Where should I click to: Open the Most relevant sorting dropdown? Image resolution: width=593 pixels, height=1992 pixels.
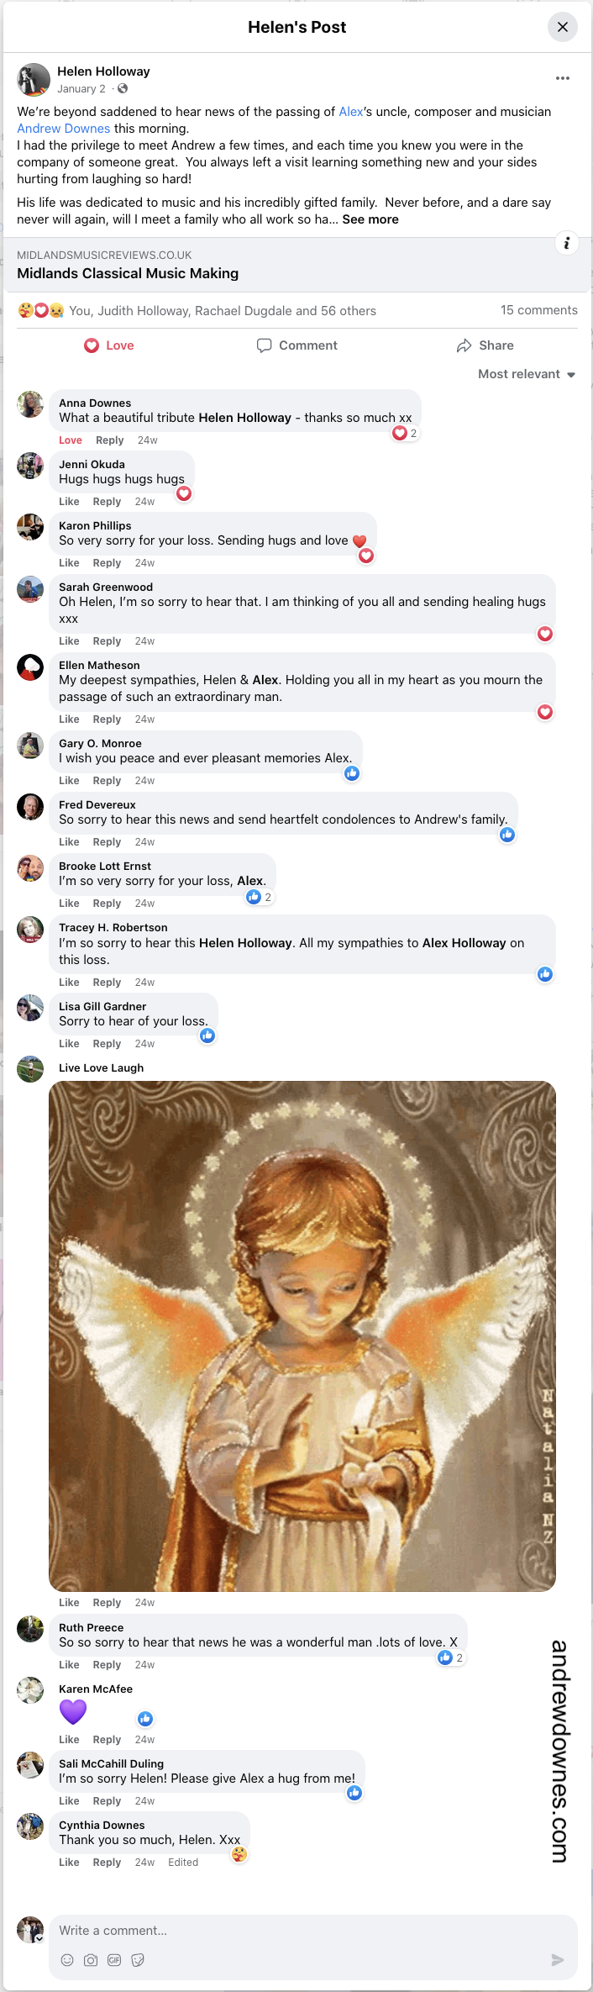pos(526,374)
